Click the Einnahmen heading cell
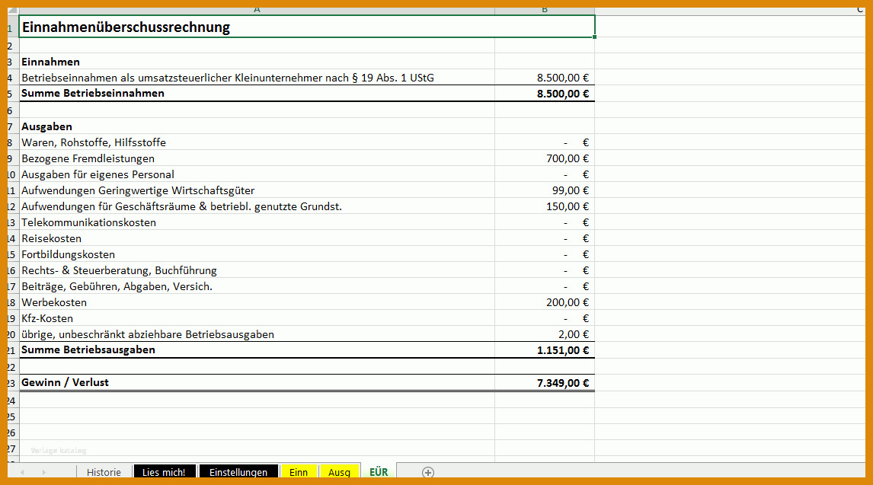 click(257, 62)
